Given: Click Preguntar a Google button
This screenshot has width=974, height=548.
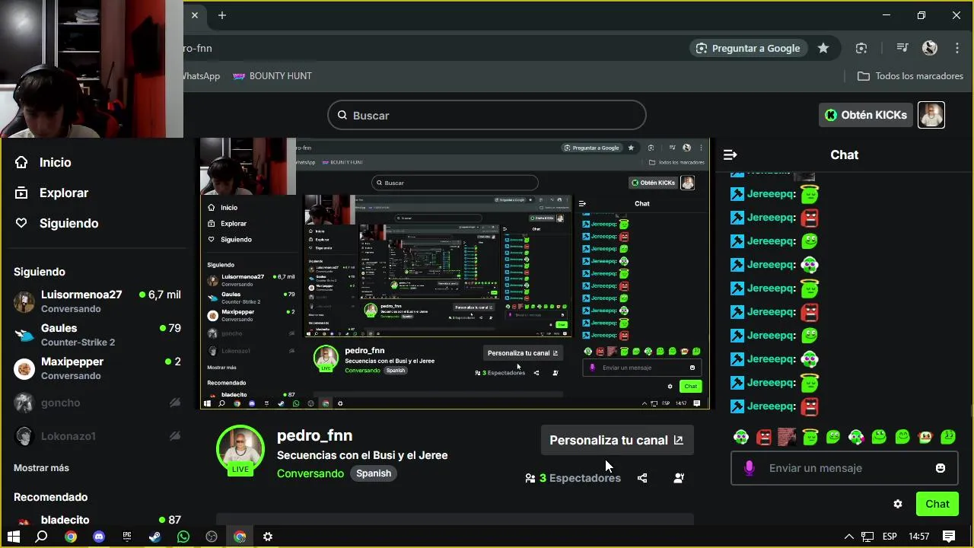Looking at the screenshot, I should click(748, 48).
